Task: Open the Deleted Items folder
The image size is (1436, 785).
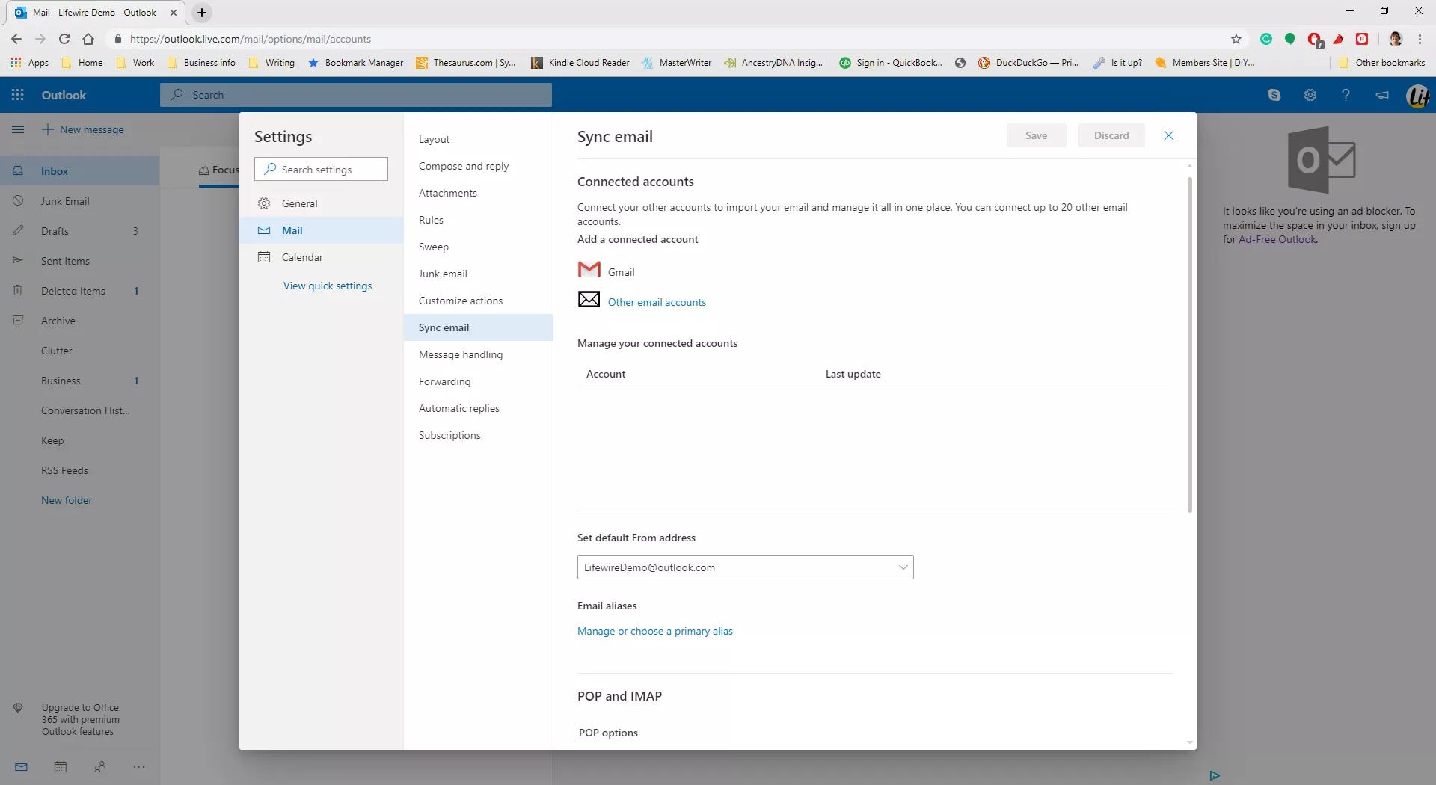Action: (x=79, y=290)
